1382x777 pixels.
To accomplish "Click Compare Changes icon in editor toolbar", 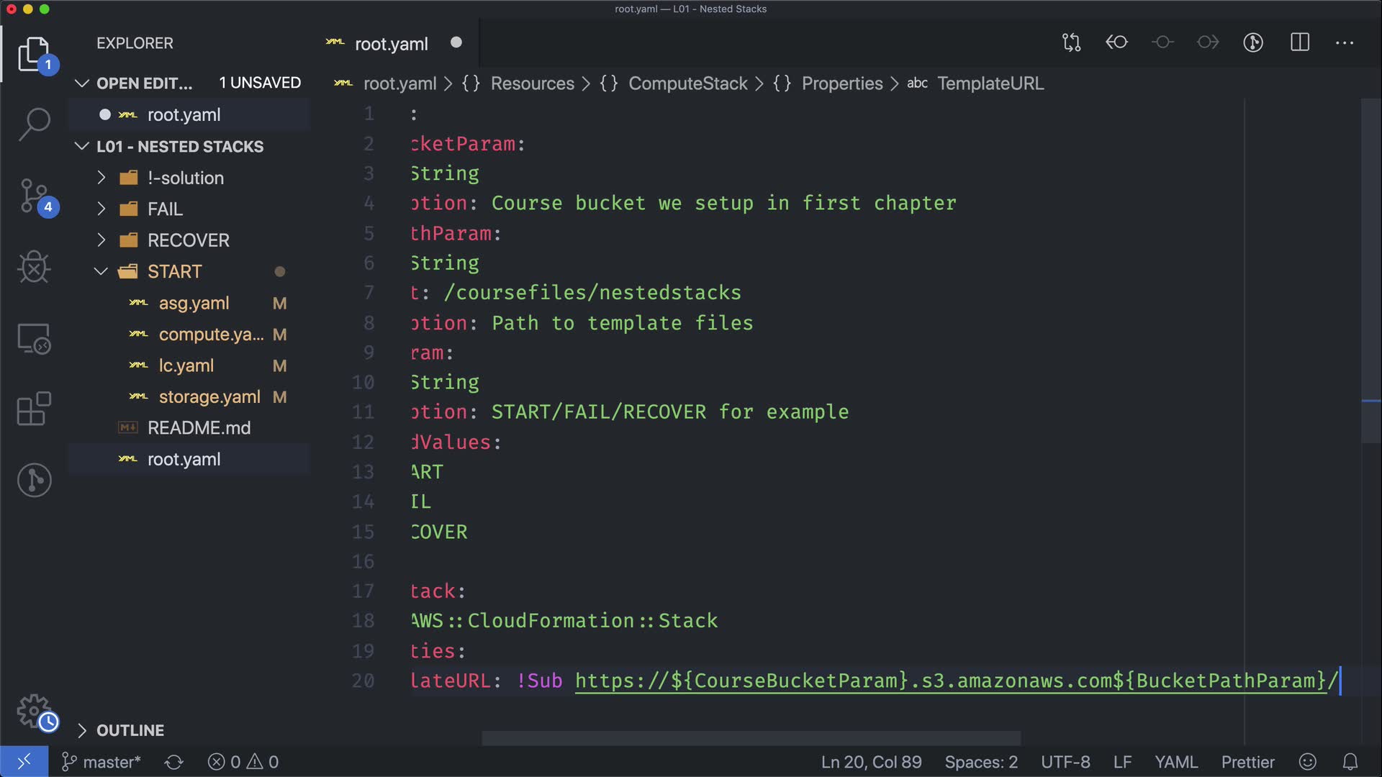I will click(1071, 42).
